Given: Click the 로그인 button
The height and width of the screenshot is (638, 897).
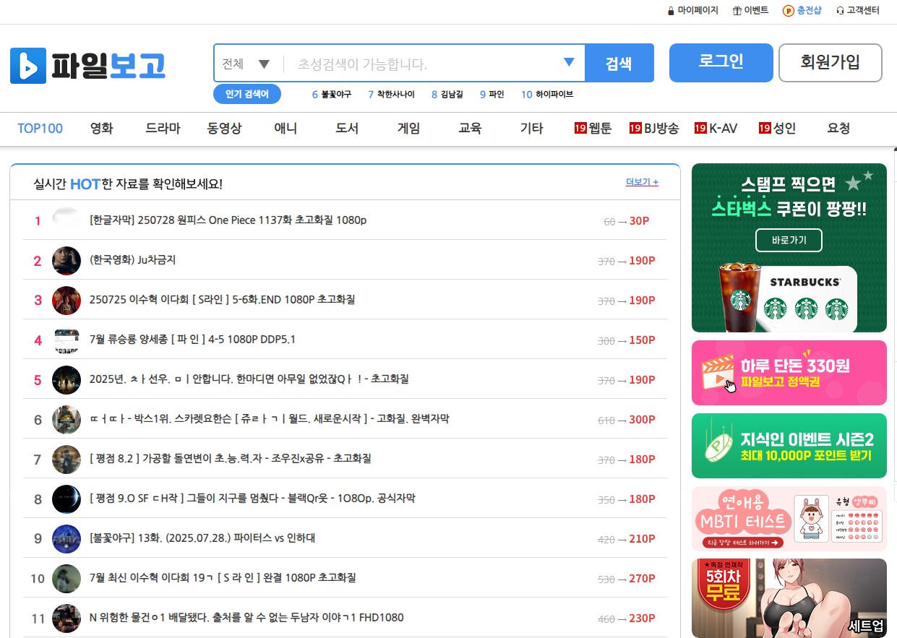Looking at the screenshot, I should click(721, 63).
